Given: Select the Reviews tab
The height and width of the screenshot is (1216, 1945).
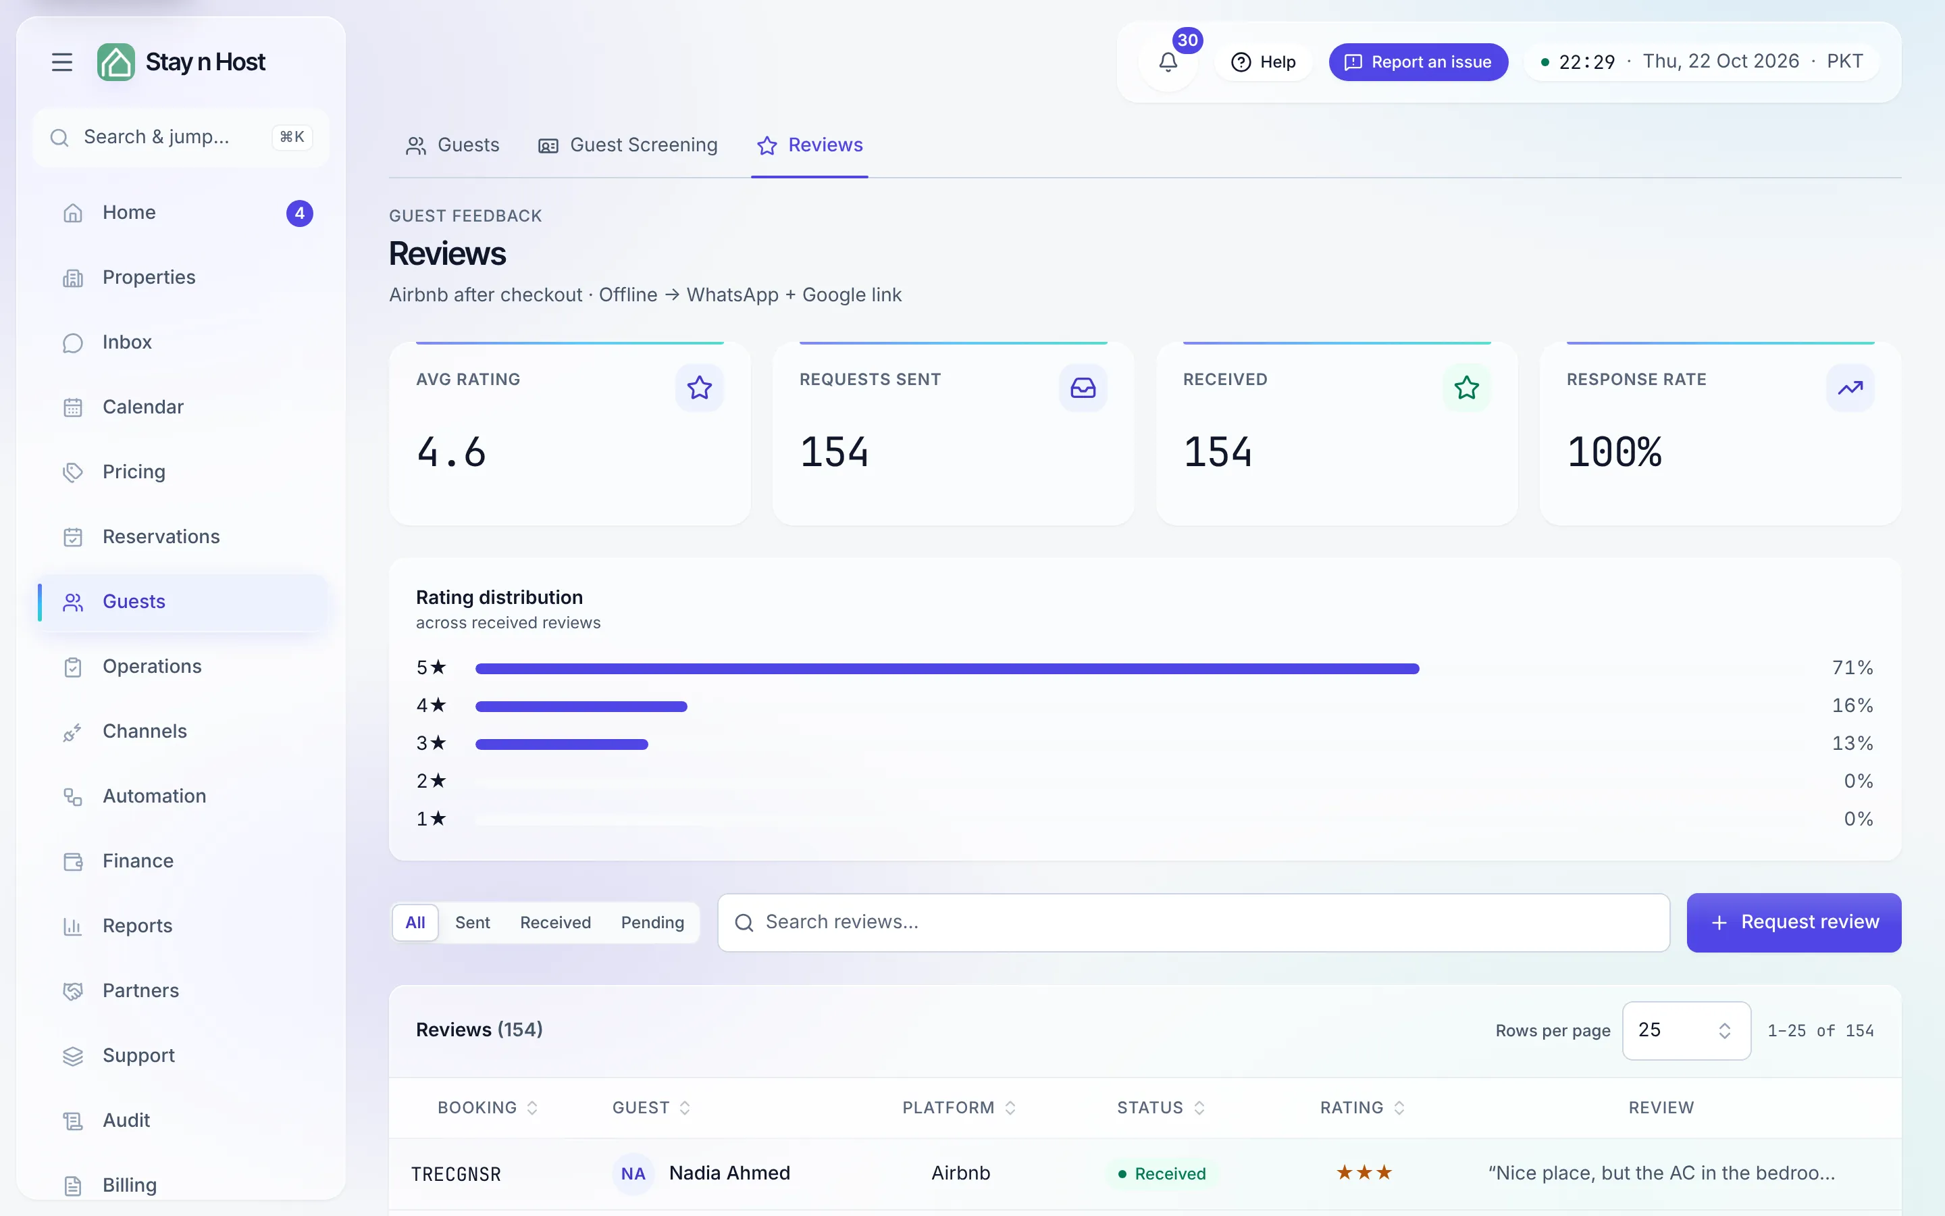Looking at the screenshot, I should pyautogui.click(x=809, y=145).
